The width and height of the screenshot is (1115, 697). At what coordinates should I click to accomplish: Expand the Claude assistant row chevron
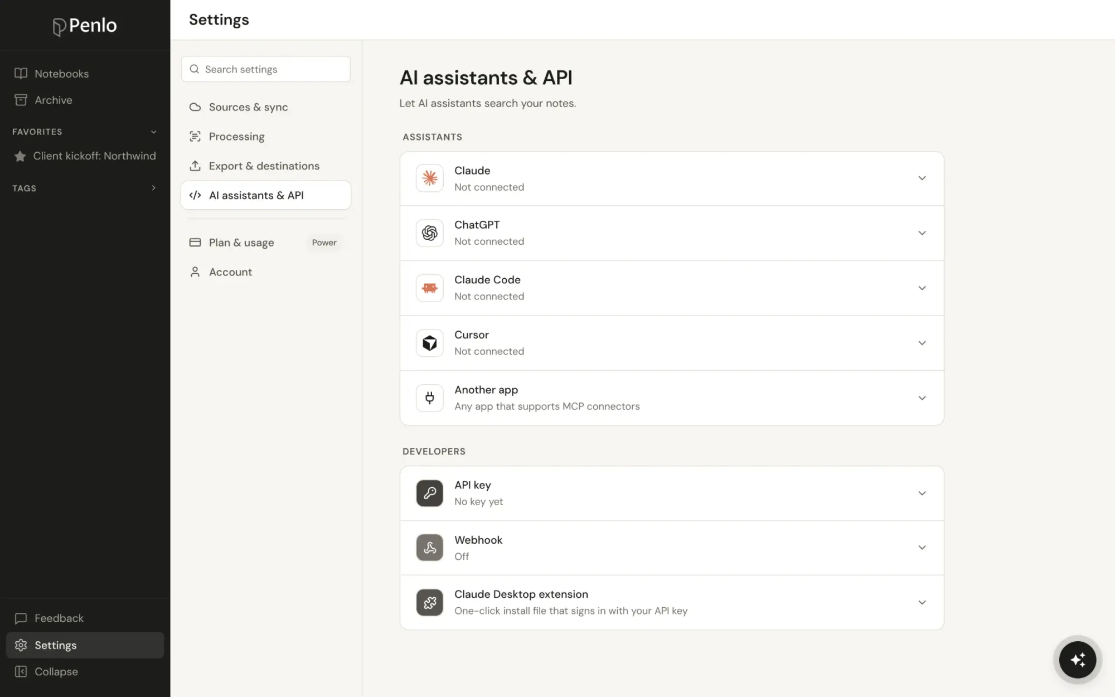pyautogui.click(x=922, y=178)
